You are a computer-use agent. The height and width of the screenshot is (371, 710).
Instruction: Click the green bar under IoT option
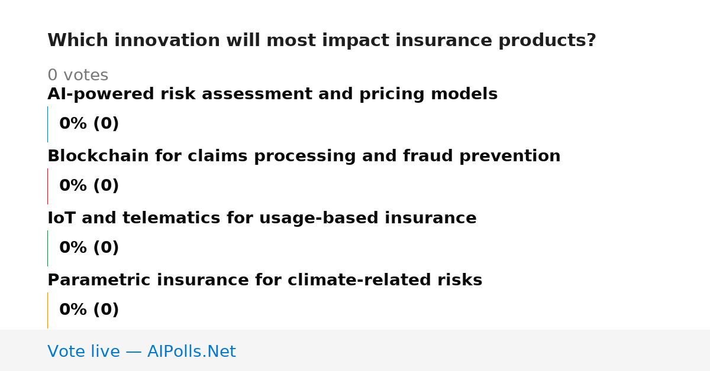[x=47, y=248]
